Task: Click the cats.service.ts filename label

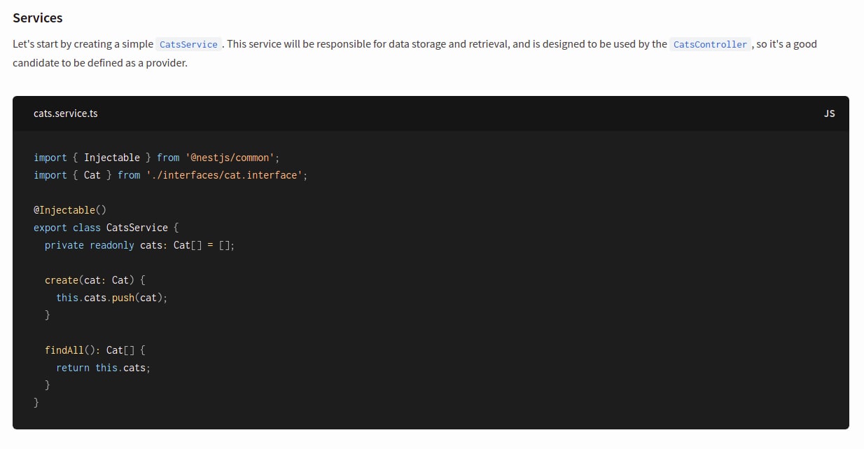Action: point(66,113)
